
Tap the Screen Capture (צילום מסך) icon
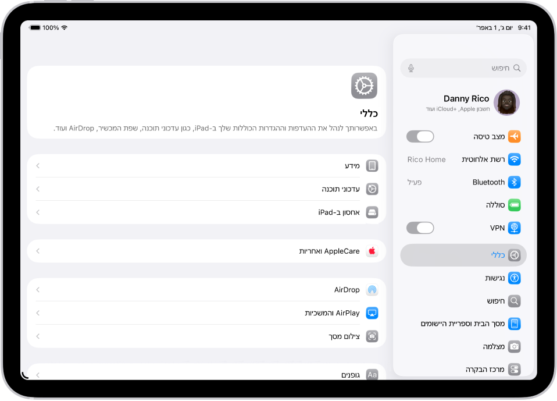click(372, 336)
